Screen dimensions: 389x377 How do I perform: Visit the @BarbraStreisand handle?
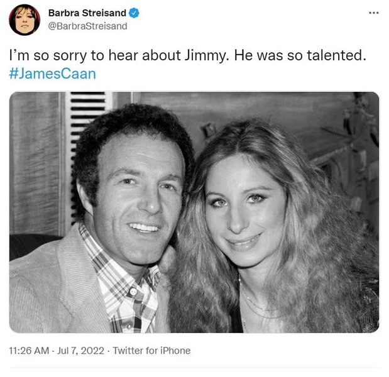[87, 26]
